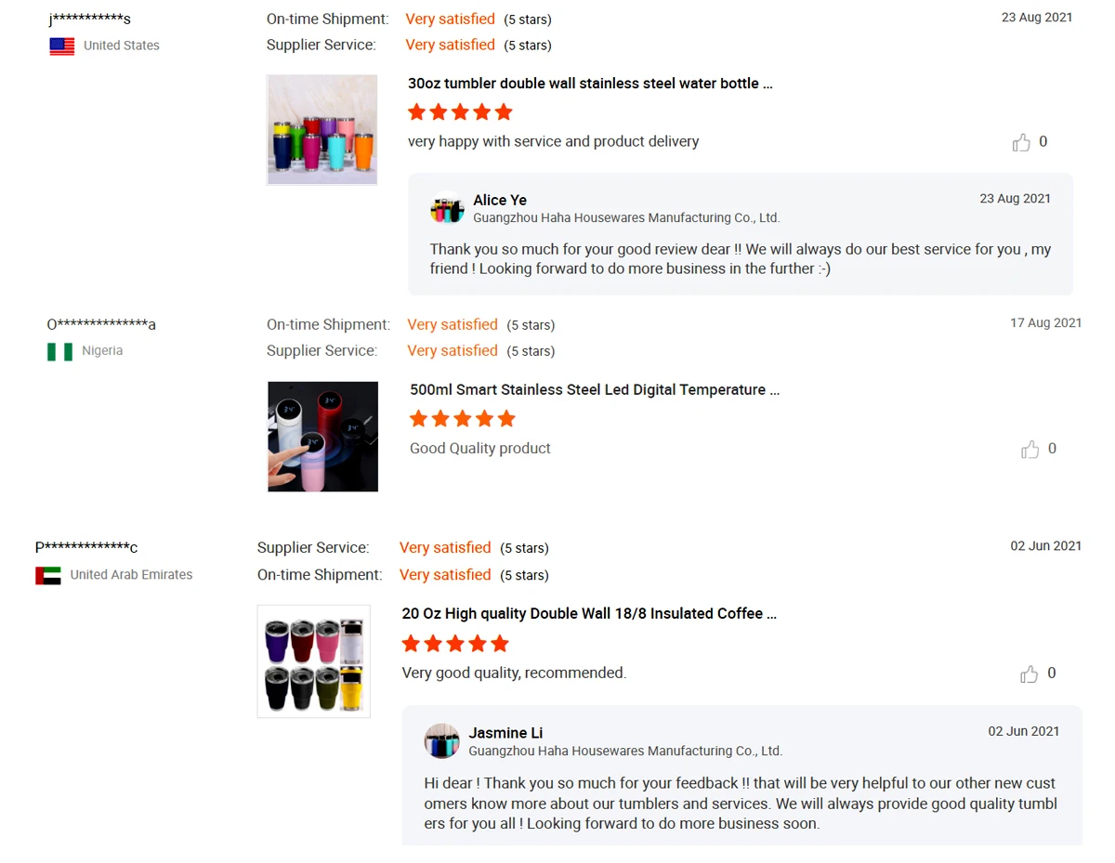Open the 500ml Smart Stainless Steel Led product link
The image size is (1115, 863).
pos(595,390)
